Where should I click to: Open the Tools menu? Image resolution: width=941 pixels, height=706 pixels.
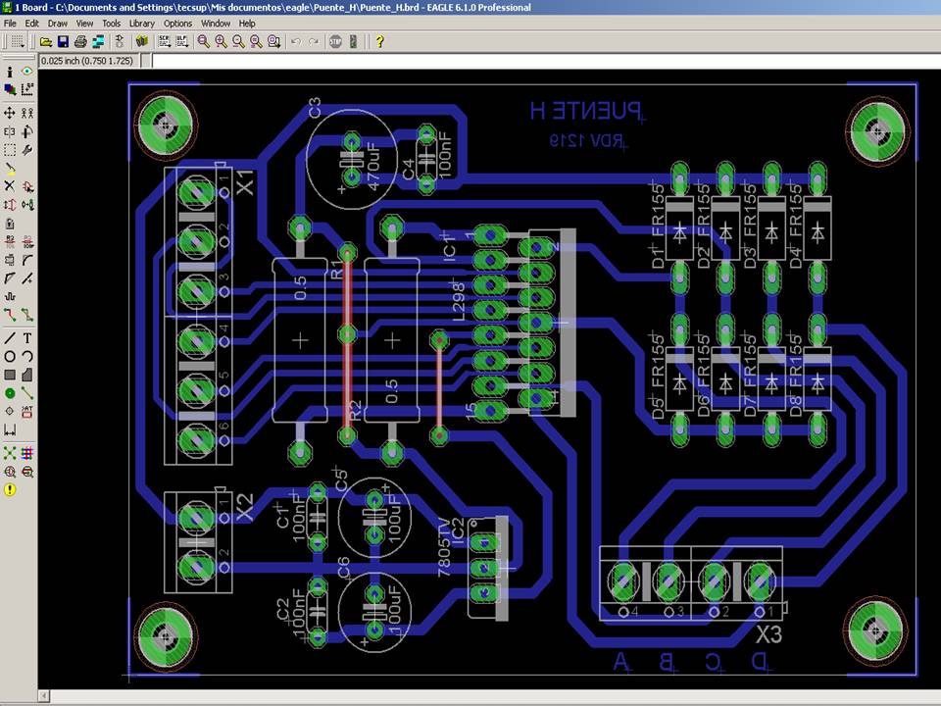click(x=111, y=24)
